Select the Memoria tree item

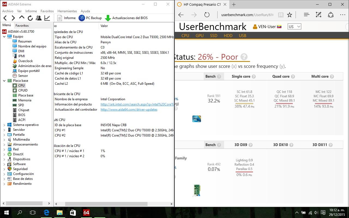(x=25, y=100)
